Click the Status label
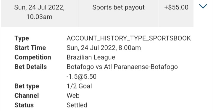 [24, 105]
